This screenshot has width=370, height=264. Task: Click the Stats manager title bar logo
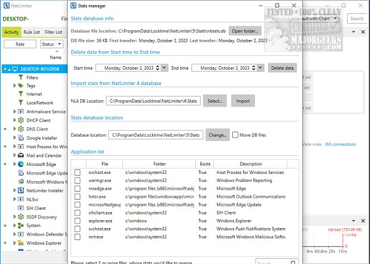tap(73, 6)
